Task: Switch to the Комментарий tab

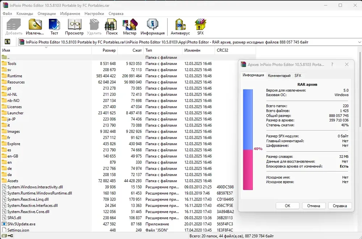Action: click(279, 76)
